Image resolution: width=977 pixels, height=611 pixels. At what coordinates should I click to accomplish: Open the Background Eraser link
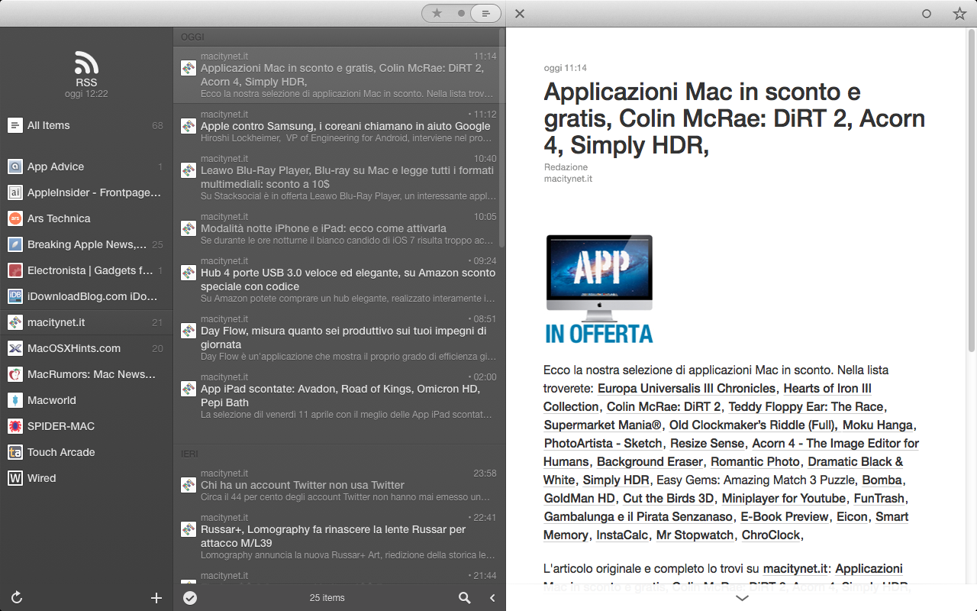click(650, 461)
